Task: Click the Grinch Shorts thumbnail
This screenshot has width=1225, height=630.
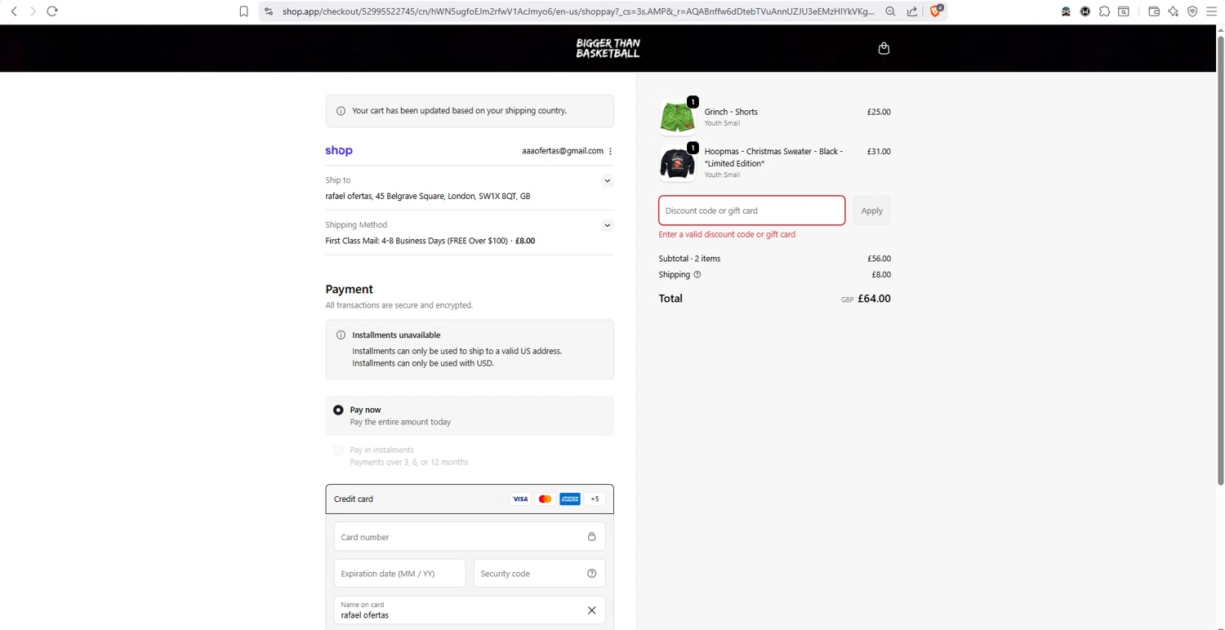Action: [x=678, y=118]
